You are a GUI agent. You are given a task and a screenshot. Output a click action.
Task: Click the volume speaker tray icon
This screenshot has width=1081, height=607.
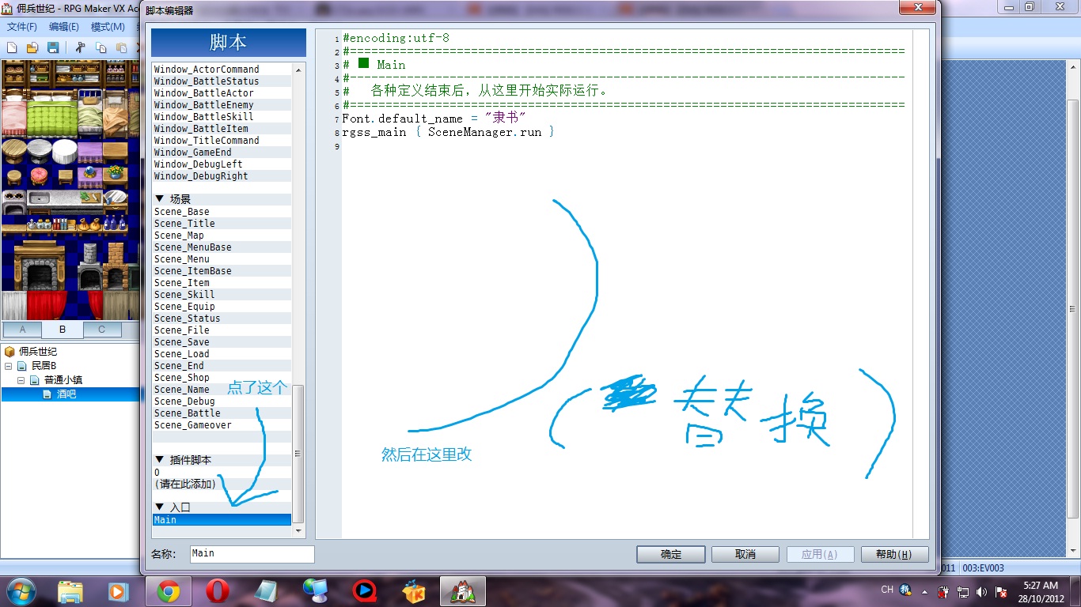point(981,591)
